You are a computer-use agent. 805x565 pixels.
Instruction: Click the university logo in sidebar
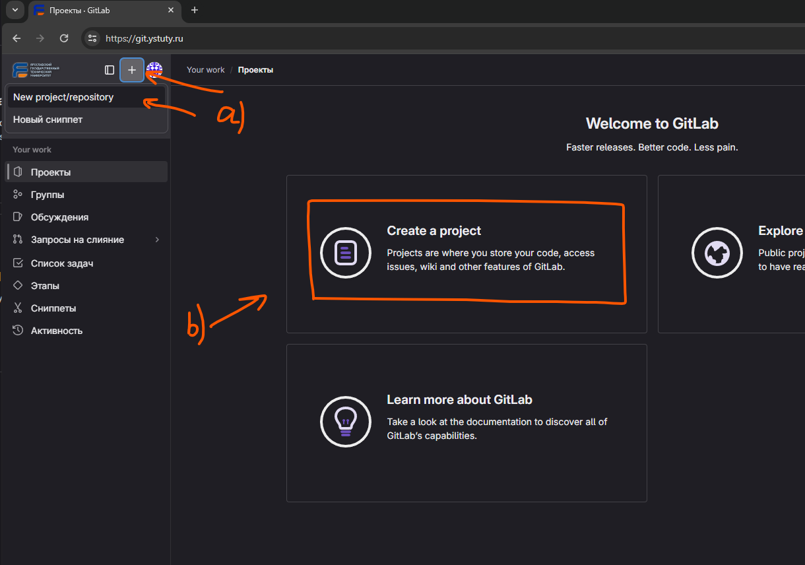36,70
